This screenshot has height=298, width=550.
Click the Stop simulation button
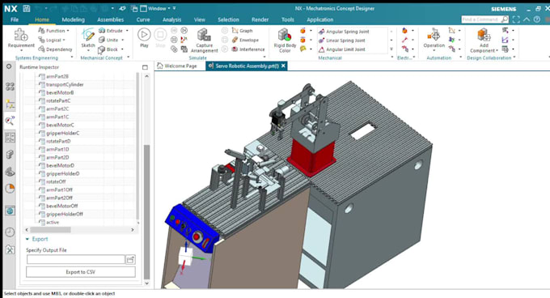click(x=160, y=35)
